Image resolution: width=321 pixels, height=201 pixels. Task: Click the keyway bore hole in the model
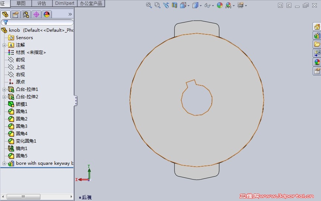(x=196, y=99)
